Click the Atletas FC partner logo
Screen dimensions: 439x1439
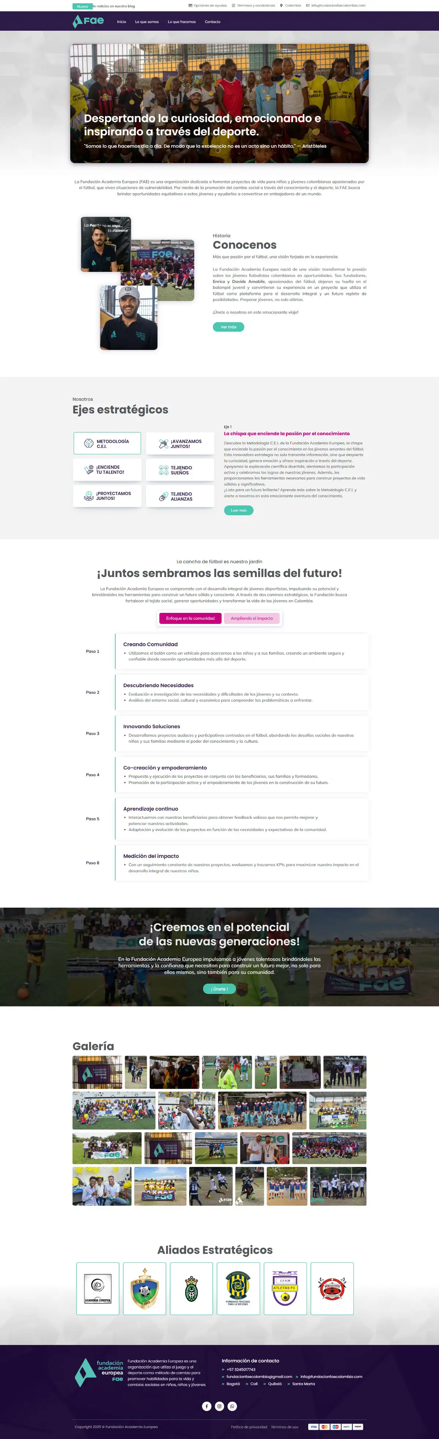(285, 1288)
